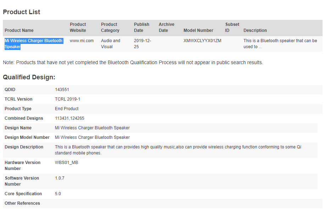Select the Design Model Number value text

pos(92,137)
